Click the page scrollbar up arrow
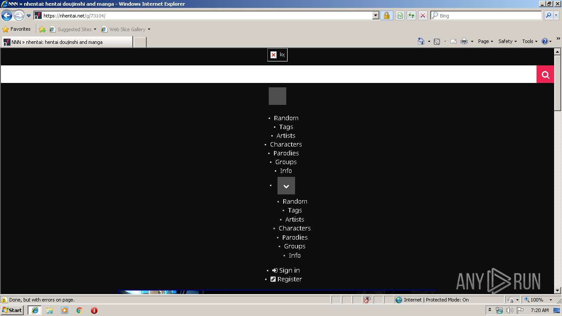The image size is (562, 316). pos(558,52)
